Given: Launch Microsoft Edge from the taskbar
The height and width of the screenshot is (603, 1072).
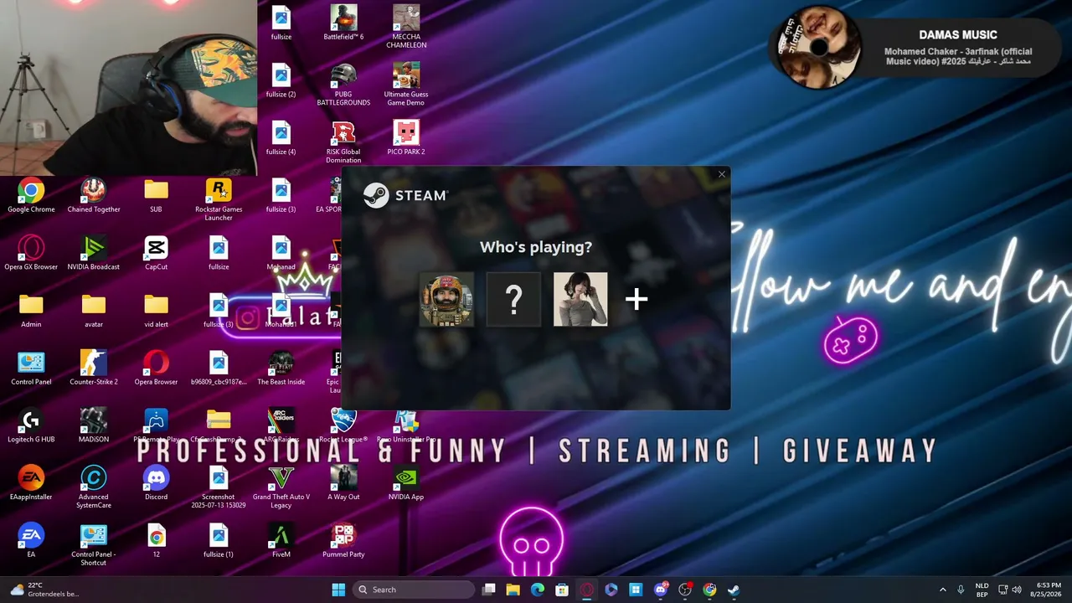Looking at the screenshot, I should click(x=538, y=590).
